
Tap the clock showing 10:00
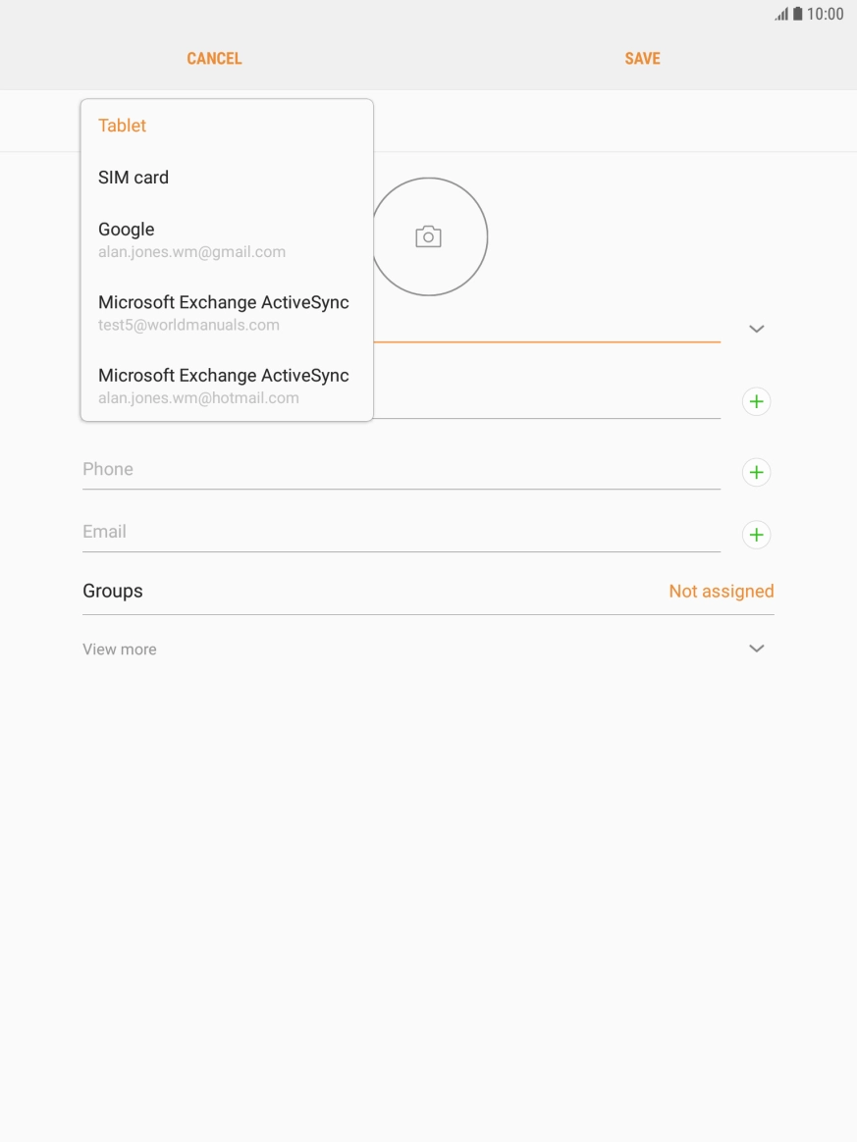825,14
